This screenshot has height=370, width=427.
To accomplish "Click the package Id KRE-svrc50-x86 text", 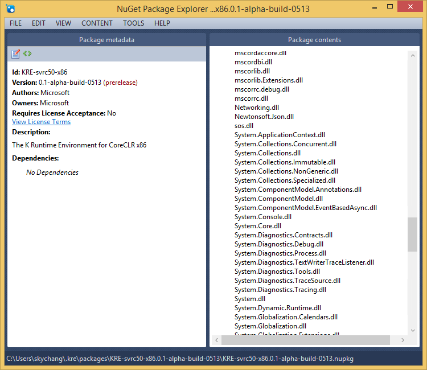I will 44,72.
